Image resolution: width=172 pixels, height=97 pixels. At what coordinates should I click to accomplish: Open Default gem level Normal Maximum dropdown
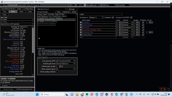pyautogui.click(x=66, y=64)
